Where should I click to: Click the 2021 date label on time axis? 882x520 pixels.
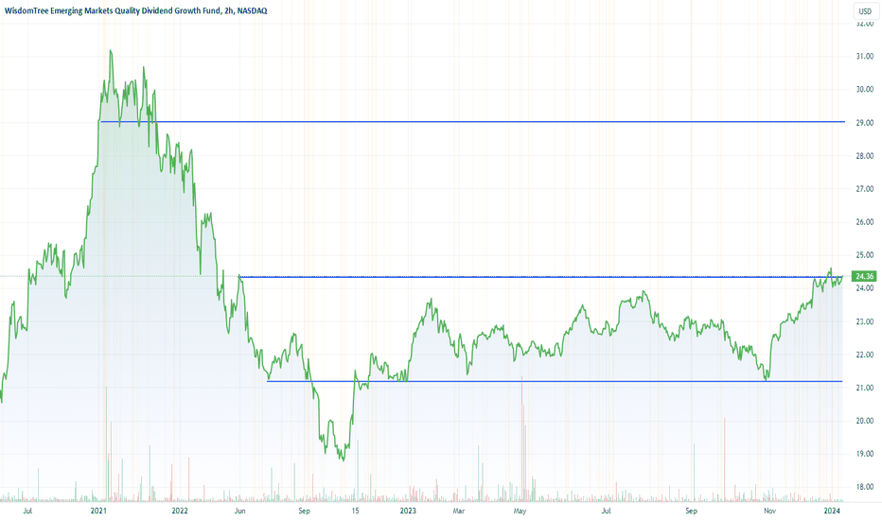(x=98, y=511)
